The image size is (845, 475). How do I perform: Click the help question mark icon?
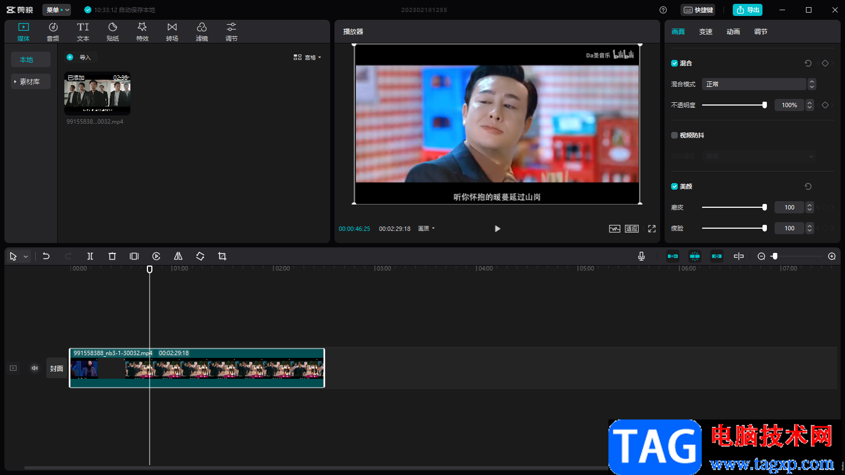[x=663, y=10]
